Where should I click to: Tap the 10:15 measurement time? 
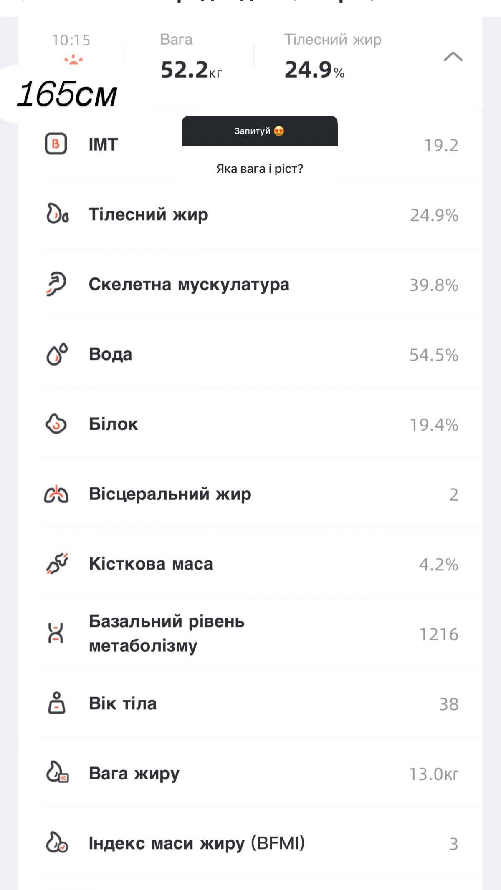point(71,40)
